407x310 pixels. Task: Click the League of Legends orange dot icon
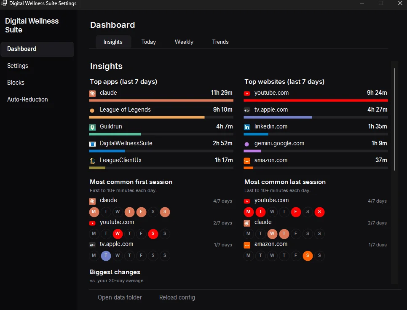click(x=92, y=110)
